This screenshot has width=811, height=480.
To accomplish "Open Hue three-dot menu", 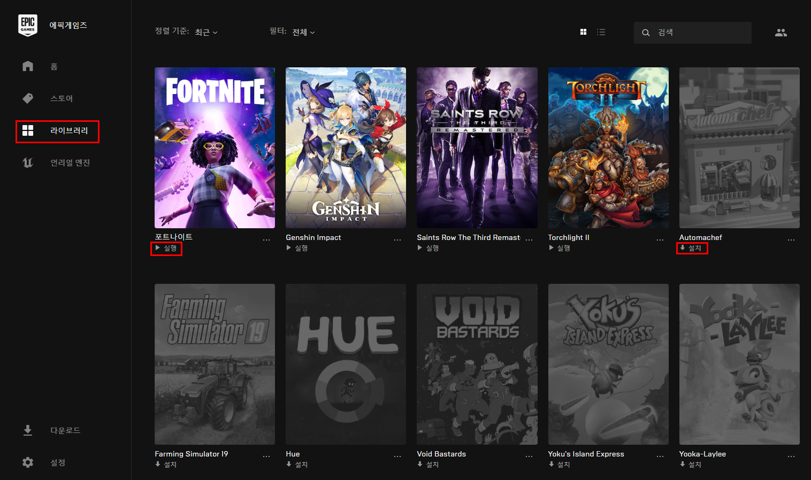I will tap(397, 456).
